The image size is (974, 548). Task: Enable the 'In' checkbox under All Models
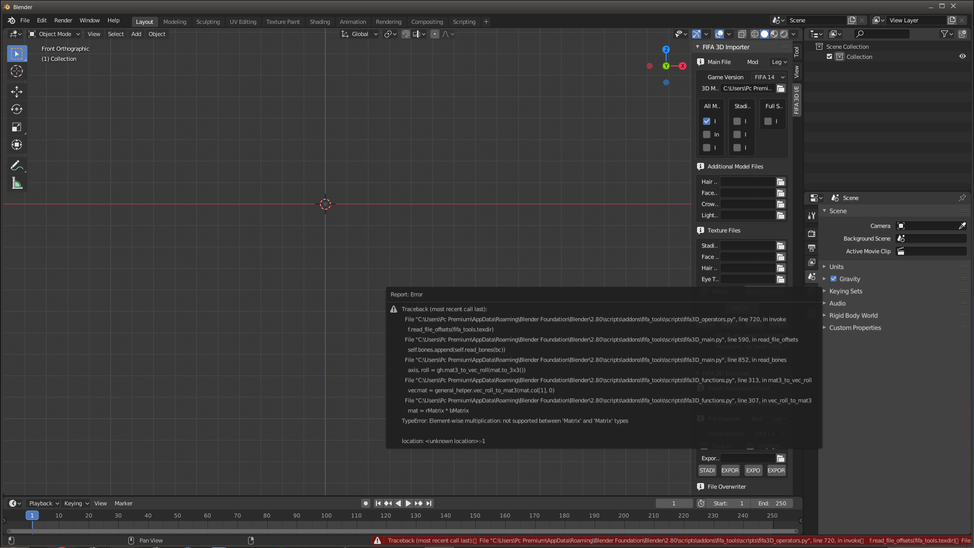click(707, 134)
